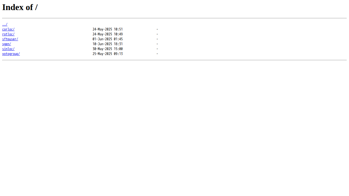Go to the sgen/ folder
This screenshot has height=196, width=349.
coord(7,44)
